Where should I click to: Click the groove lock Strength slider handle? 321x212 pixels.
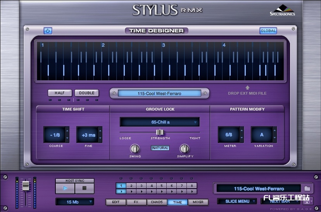(160, 132)
